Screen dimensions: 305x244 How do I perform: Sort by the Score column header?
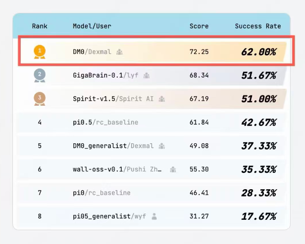pyautogui.click(x=199, y=26)
